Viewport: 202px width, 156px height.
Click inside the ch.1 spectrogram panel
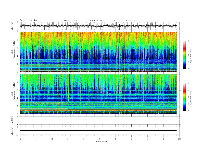(x=98, y=52)
